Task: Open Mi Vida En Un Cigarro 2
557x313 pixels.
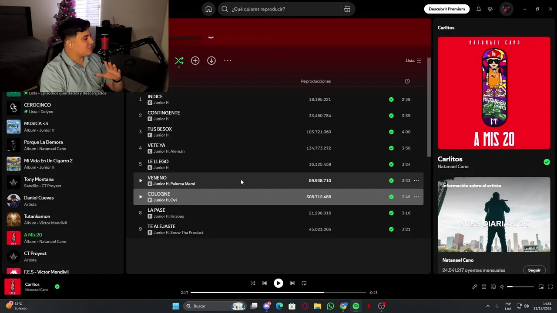Action: click(x=63, y=164)
